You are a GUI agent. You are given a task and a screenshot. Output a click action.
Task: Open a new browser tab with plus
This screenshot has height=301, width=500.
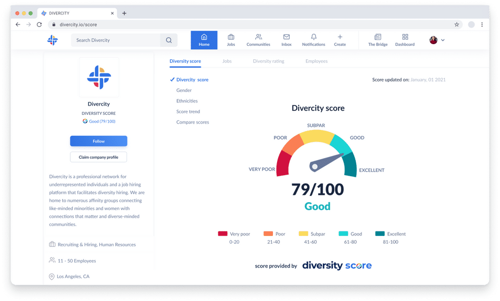124,13
